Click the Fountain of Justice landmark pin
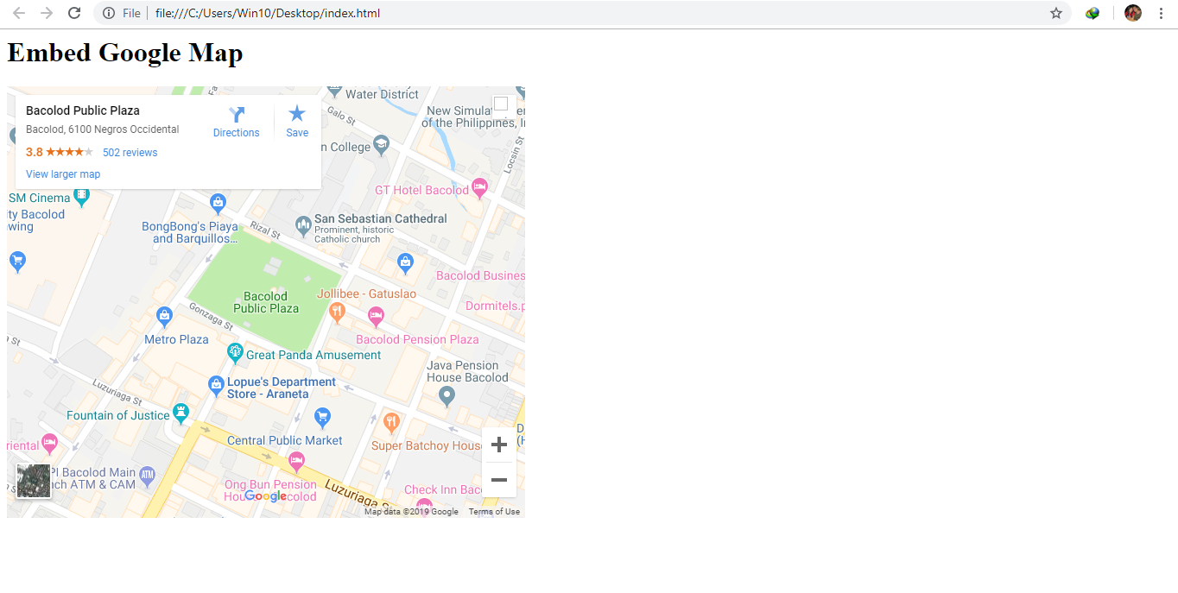The width and height of the screenshot is (1178, 593). tap(180, 413)
